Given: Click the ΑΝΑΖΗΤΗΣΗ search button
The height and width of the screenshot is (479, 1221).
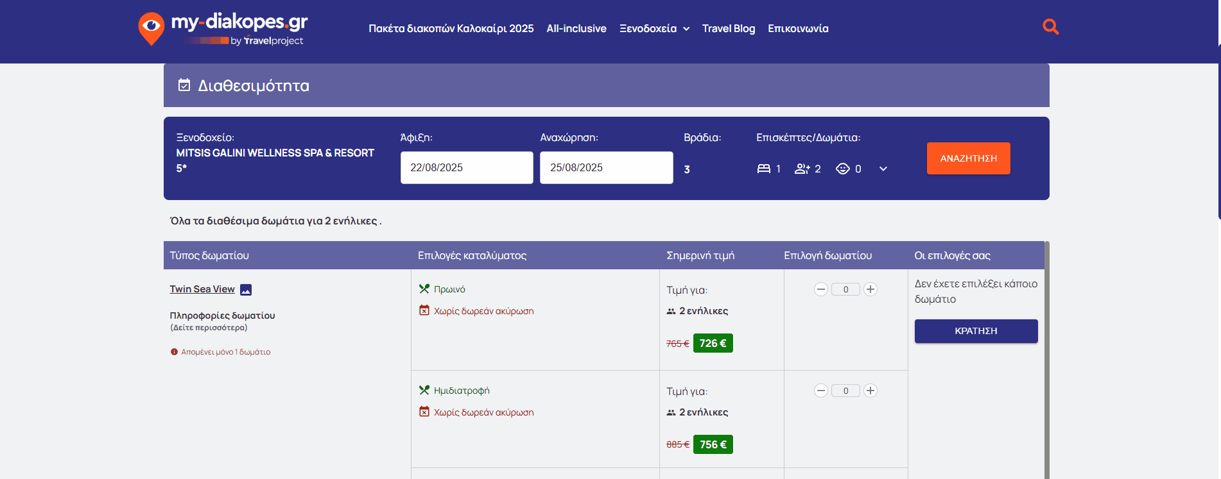Looking at the screenshot, I should tap(968, 158).
